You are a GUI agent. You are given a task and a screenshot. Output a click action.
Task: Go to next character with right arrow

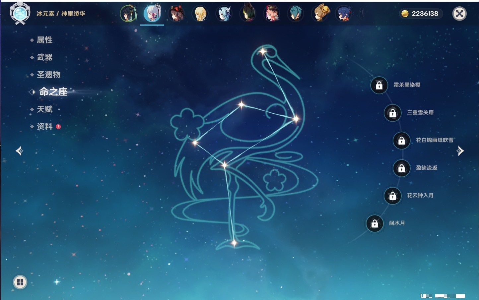[460, 151]
